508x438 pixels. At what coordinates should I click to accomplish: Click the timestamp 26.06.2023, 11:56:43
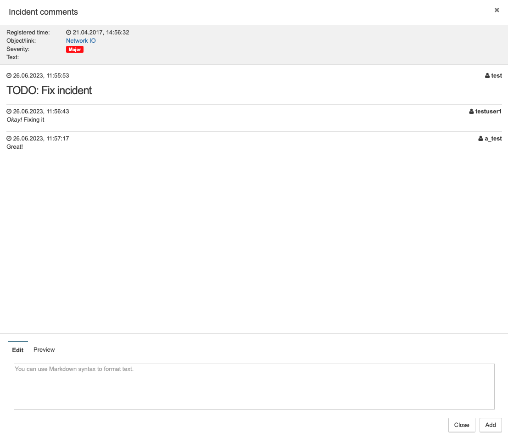coord(41,111)
